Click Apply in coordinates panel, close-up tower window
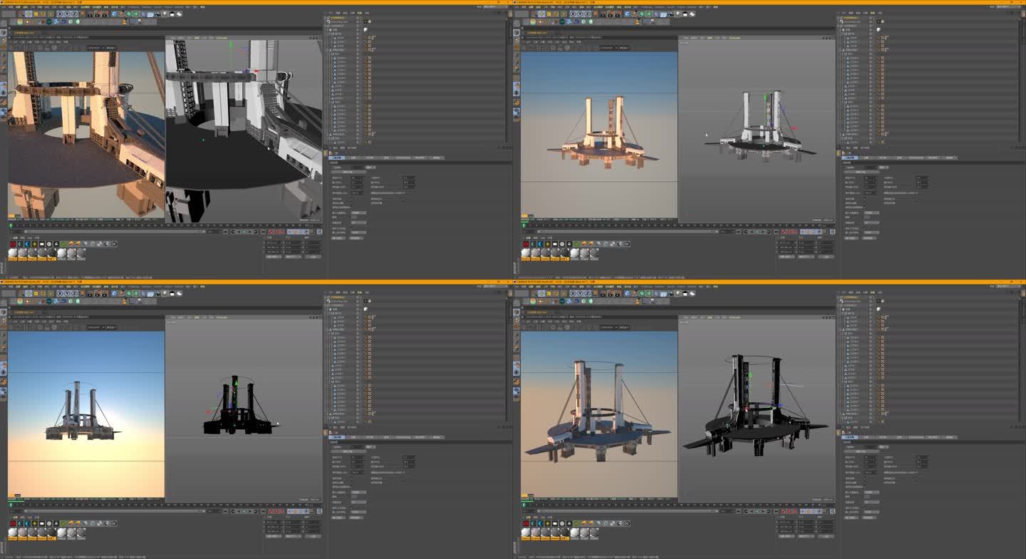This screenshot has width=1026, height=559. point(313,257)
